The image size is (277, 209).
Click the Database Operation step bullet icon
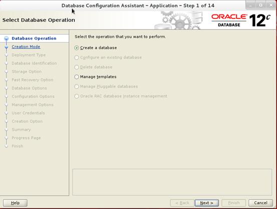pos(7,38)
